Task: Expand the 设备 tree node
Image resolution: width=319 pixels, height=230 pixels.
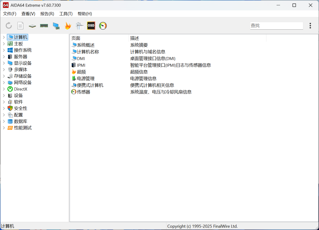Action: pos(4,95)
